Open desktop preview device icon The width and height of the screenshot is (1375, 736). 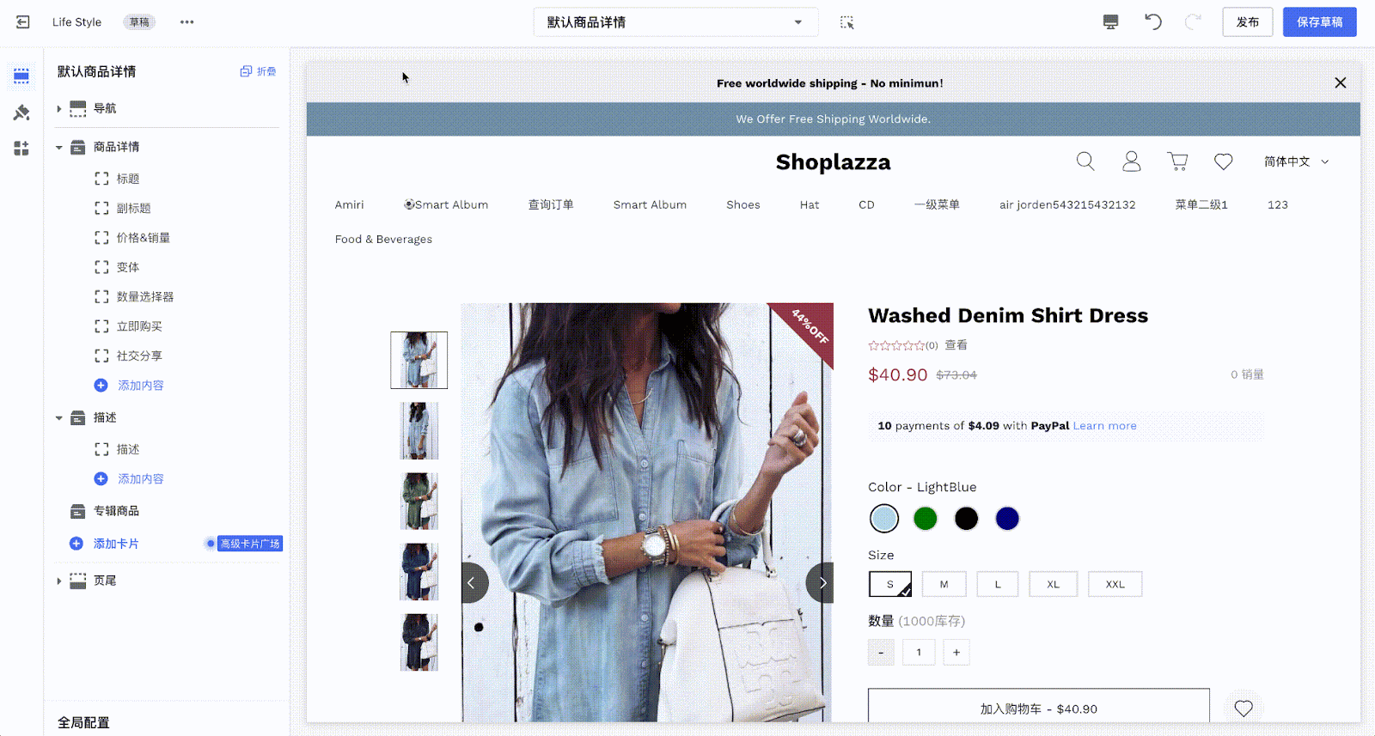point(1110,22)
